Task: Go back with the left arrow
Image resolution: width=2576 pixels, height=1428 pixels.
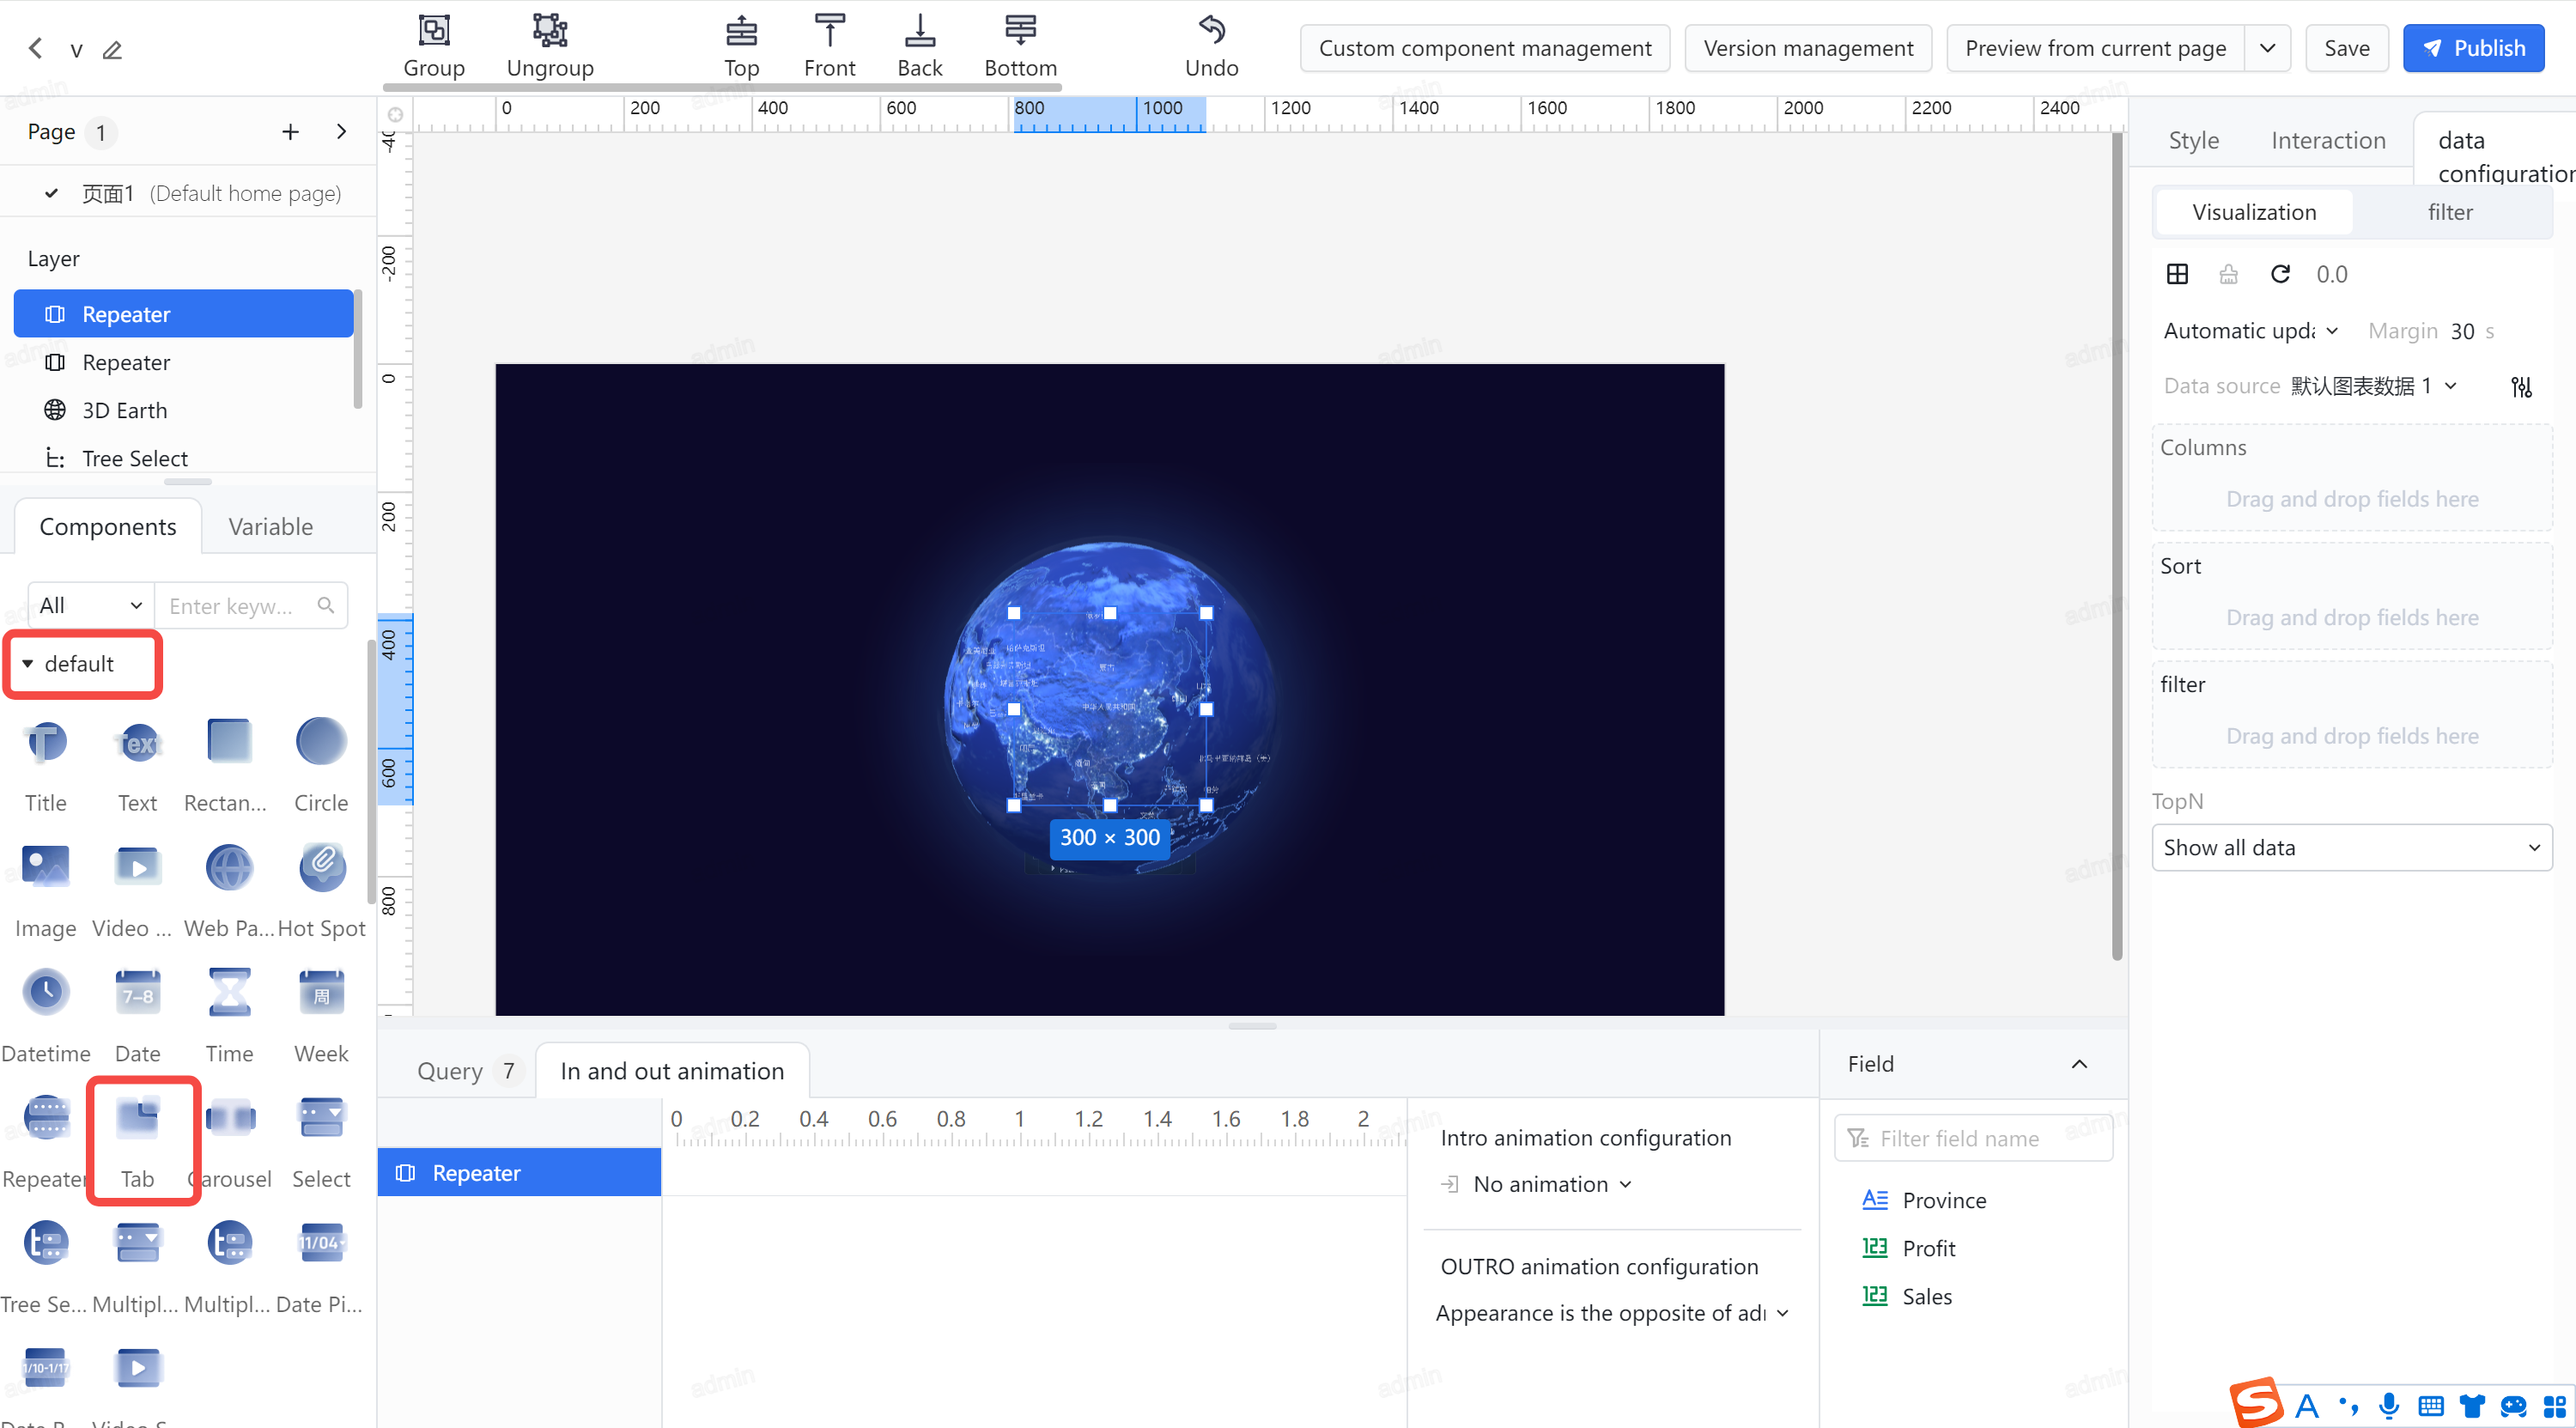Action: [x=36, y=49]
